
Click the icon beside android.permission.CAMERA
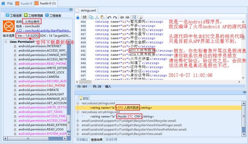pos(15,77)
